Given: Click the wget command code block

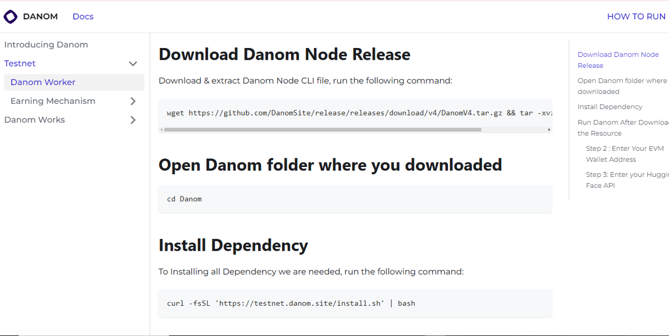Looking at the screenshot, I should point(356,113).
